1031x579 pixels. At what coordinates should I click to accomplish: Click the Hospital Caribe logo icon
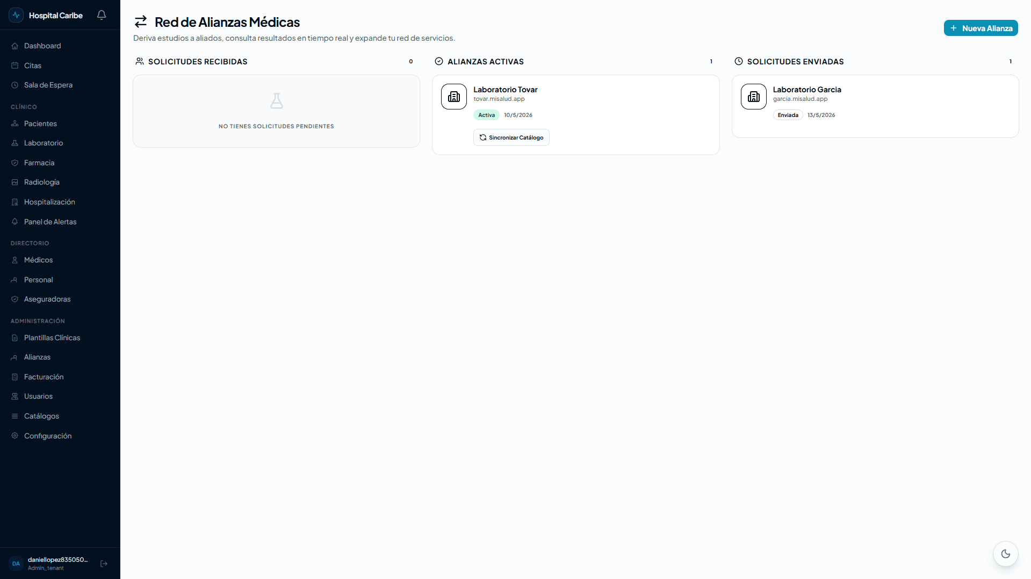tap(16, 15)
